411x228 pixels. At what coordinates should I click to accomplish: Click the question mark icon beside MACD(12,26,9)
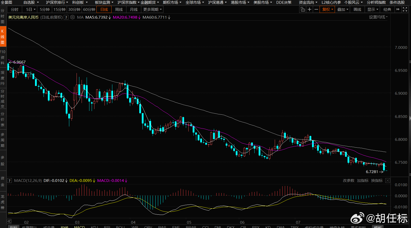click(x=9, y=181)
